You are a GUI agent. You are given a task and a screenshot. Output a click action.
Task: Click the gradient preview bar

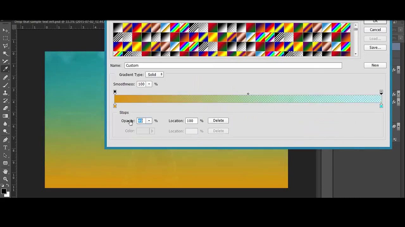[x=248, y=99]
